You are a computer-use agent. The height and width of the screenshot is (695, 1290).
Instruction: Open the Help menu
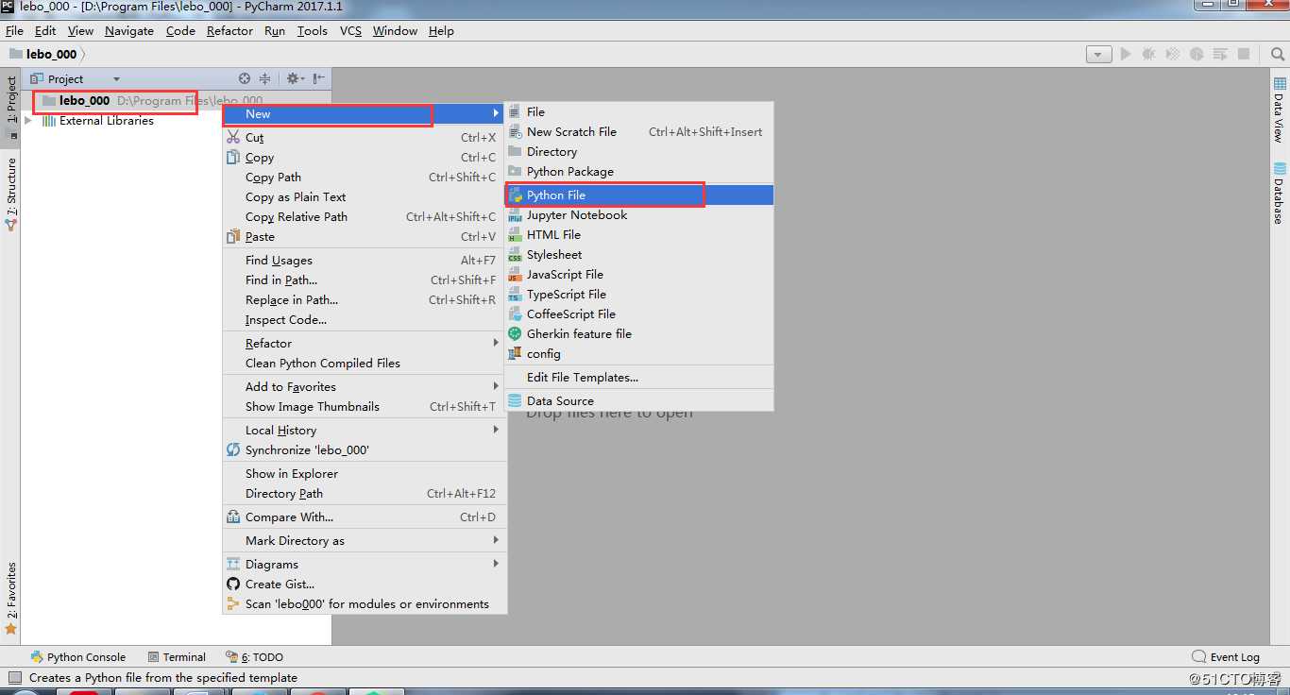[441, 30]
